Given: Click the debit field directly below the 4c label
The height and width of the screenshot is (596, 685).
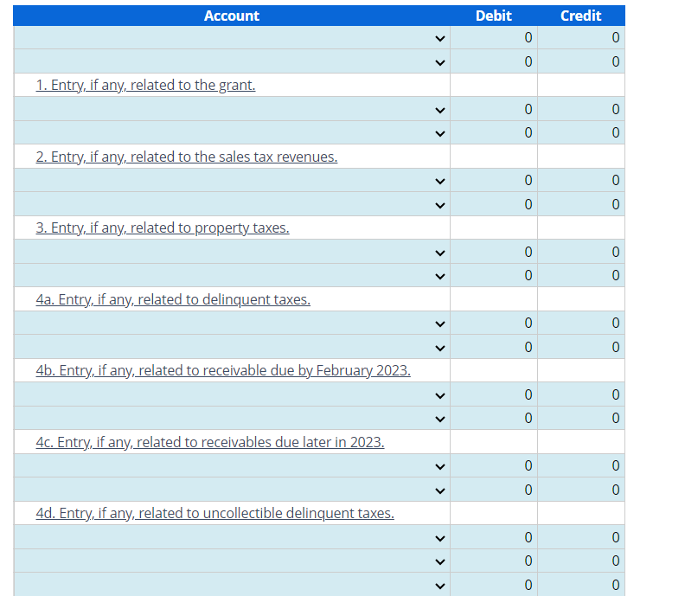Looking at the screenshot, I should click(x=494, y=465).
